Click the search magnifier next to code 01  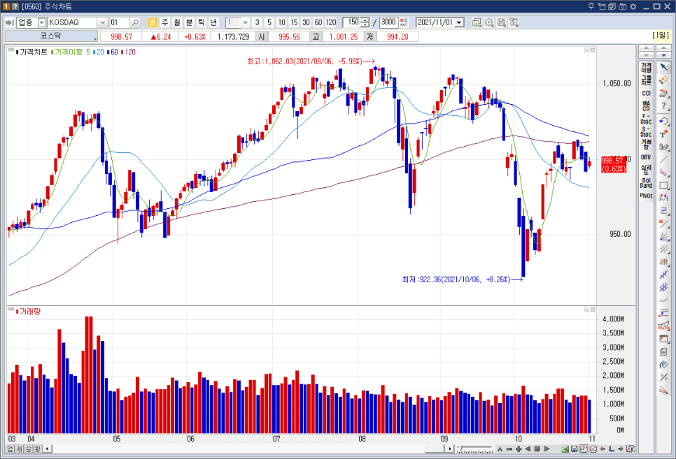tap(135, 22)
